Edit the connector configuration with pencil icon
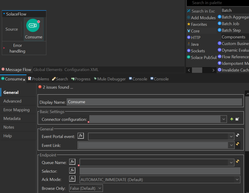 tap(237, 119)
